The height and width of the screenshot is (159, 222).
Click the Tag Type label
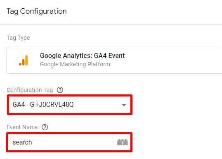[x=18, y=38]
